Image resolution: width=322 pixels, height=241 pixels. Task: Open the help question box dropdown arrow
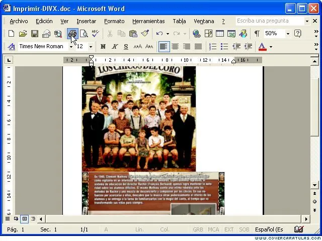(x=307, y=21)
